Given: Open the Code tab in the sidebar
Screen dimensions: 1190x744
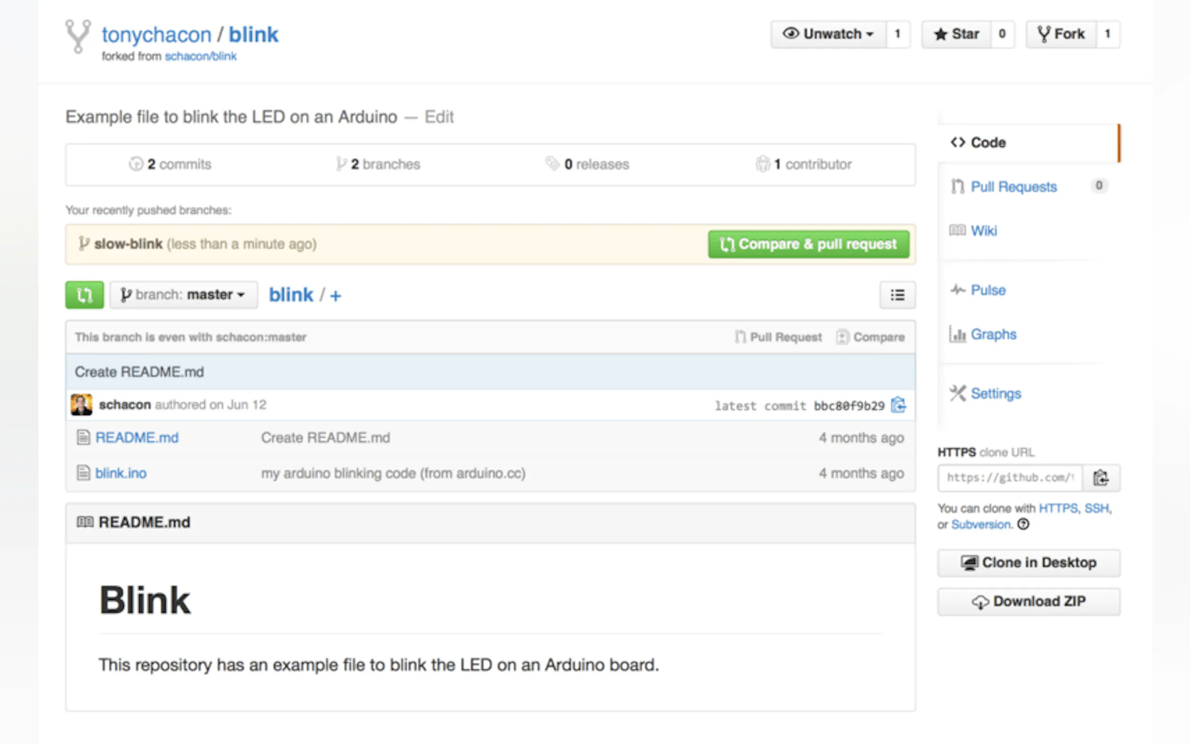Looking at the screenshot, I should click(x=1028, y=143).
